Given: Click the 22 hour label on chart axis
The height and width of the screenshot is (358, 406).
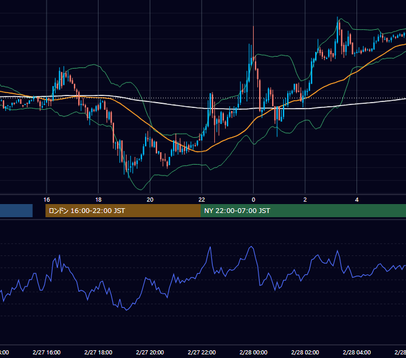Looking at the screenshot, I should 202,200.
